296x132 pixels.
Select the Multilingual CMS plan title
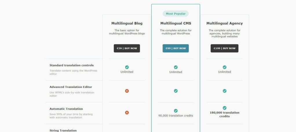[176, 23]
